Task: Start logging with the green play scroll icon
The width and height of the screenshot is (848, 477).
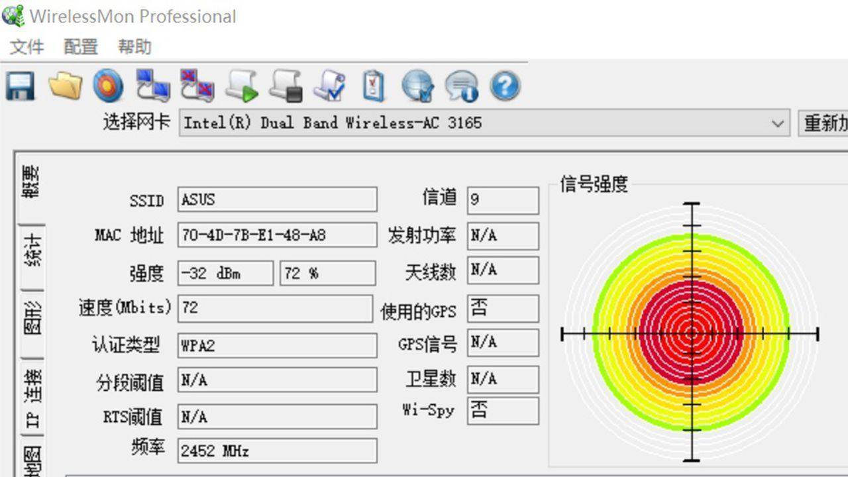Action: pos(241,86)
